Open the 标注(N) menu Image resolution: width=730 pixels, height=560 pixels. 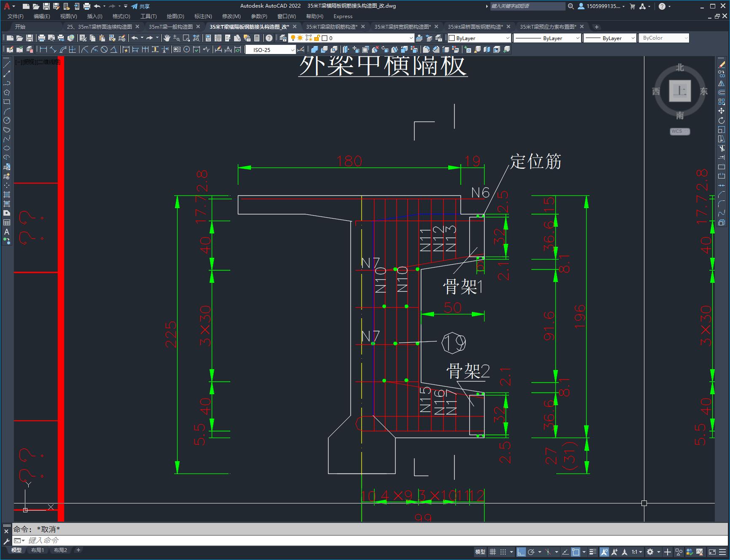203,16
